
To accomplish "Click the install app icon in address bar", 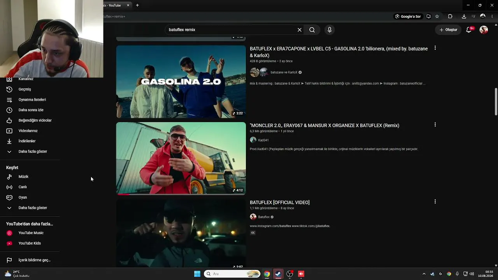I will click(x=428, y=16).
